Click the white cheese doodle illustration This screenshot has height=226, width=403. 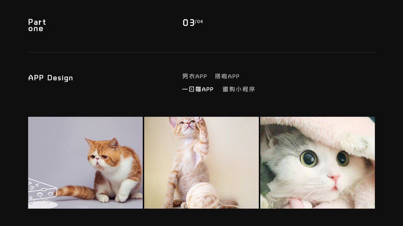pyautogui.click(x=42, y=190)
